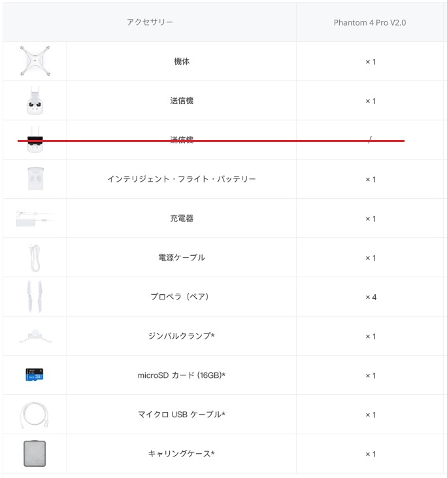This screenshot has width=447, height=478.
Task: Select the キャリングケース* label text
Action: click(182, 454)
